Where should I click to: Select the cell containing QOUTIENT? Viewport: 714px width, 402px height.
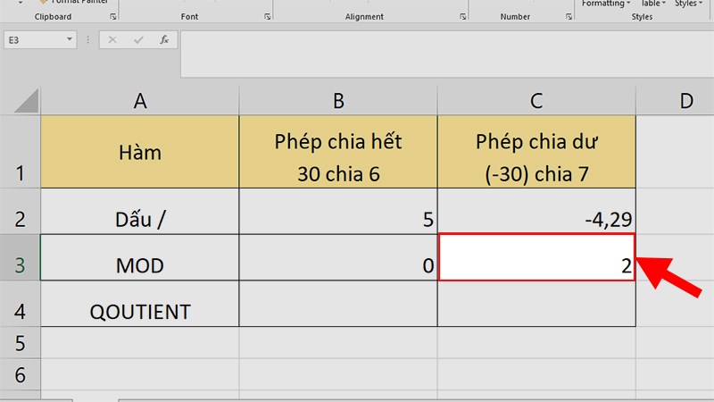tap(140, 304)
